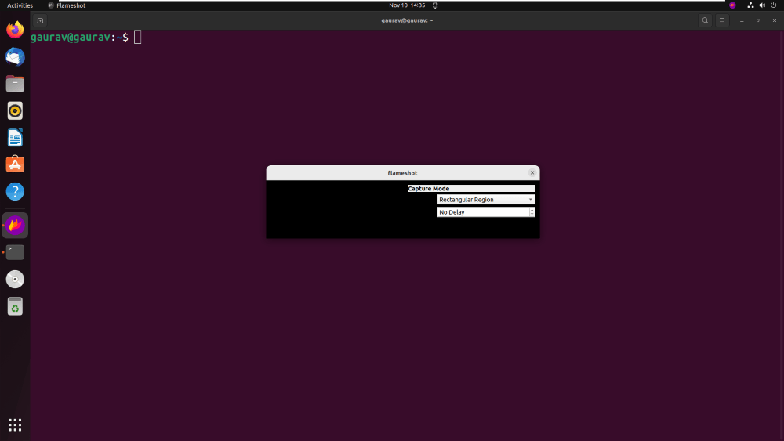Image resolution: width=784 pixels, height=441 pixels.
Task: Minimize the terminal window
Action: [x=742, y=20]
